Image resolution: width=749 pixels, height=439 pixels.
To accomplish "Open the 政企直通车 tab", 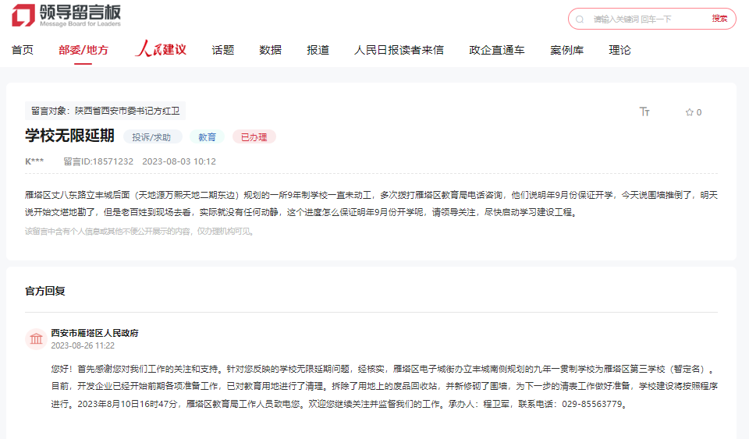I will [x=497, y=50].
